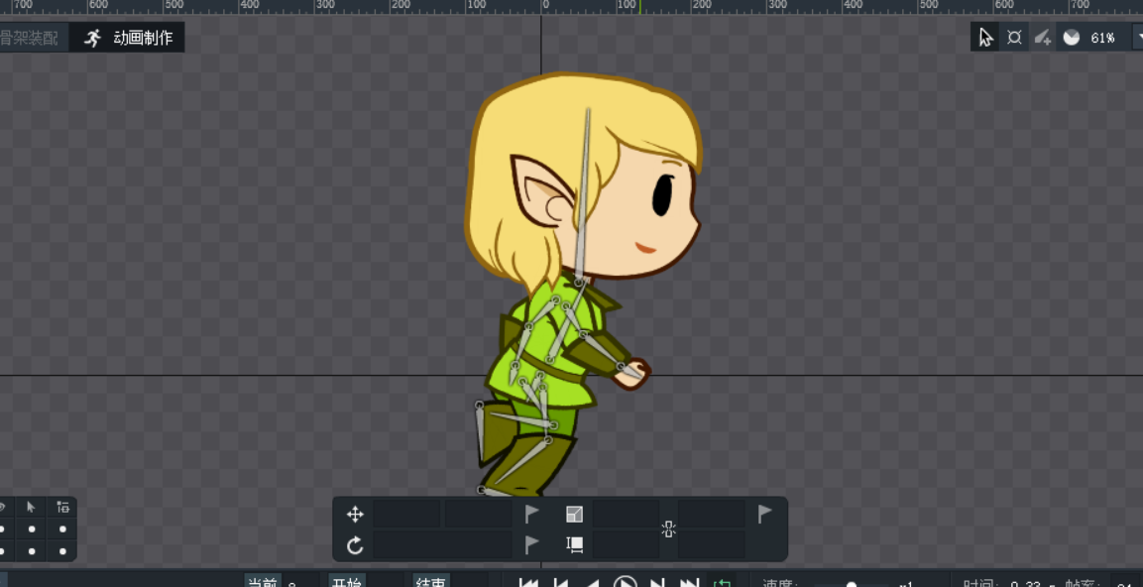Jump to the last frame
The image size is (1143, 587).
point(690,583)
